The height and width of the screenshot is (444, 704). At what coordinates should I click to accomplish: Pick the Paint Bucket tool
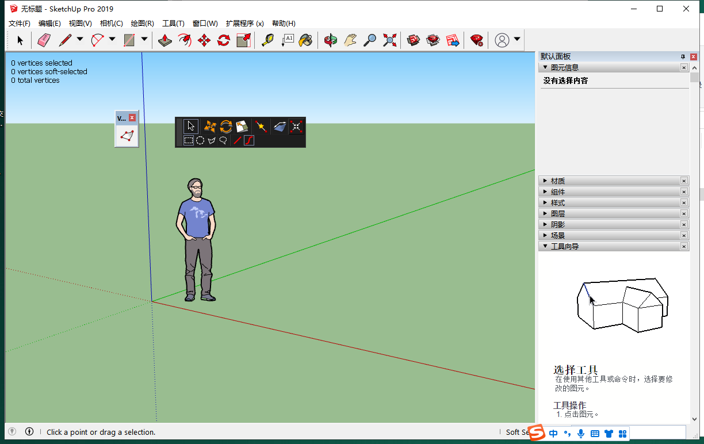pos(306,40)
